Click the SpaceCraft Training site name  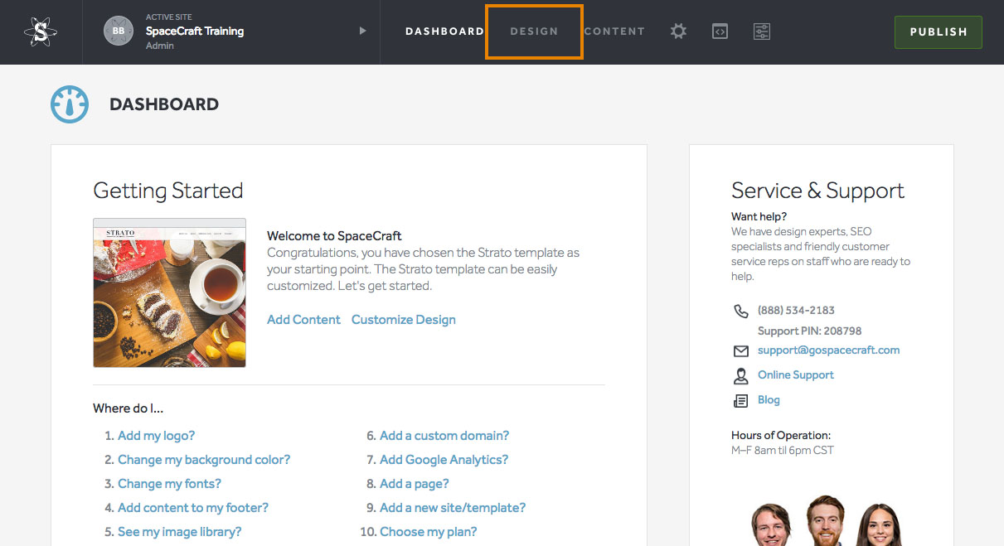tap(195, 31)
